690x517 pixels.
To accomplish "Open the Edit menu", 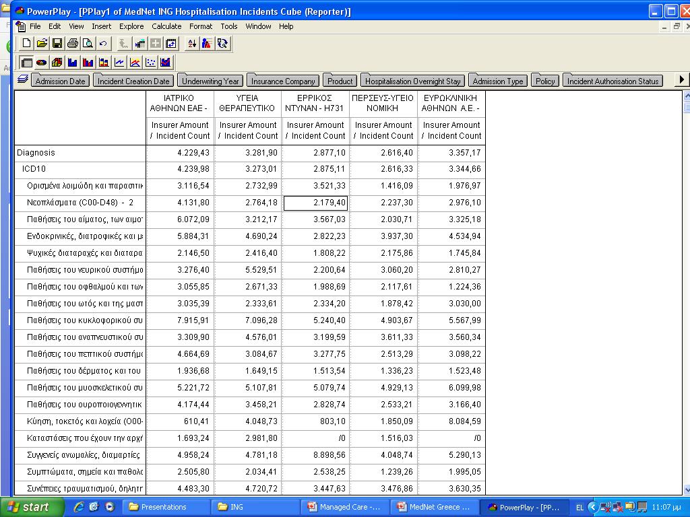I will pyautogui.click(x=55, y=26).
